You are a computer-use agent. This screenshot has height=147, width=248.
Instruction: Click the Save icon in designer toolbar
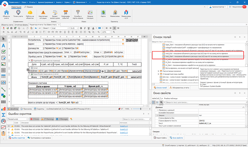click(x=11, y=28)
